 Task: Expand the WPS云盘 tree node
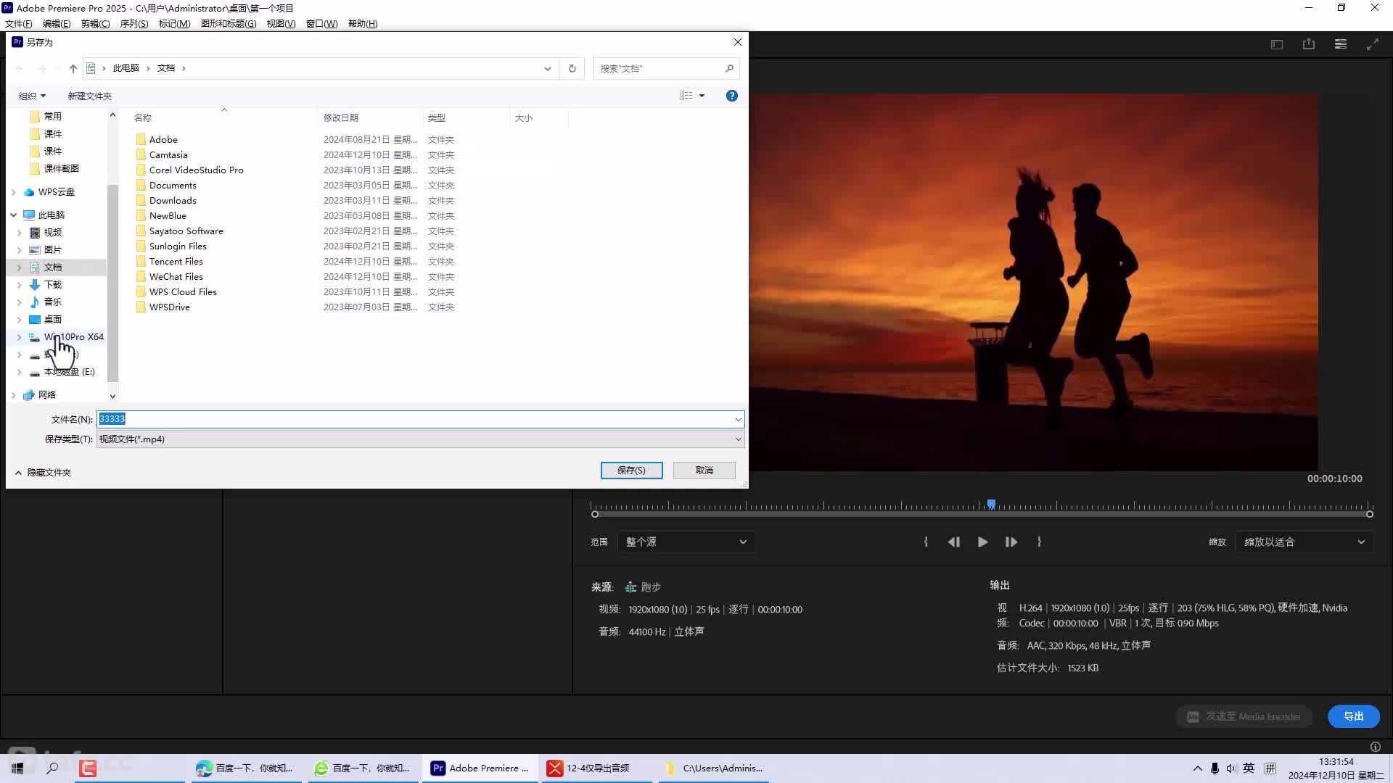(14, 192)
